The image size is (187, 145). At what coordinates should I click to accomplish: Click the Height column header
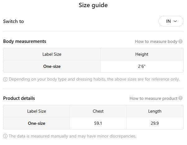[x=142, y=54]
